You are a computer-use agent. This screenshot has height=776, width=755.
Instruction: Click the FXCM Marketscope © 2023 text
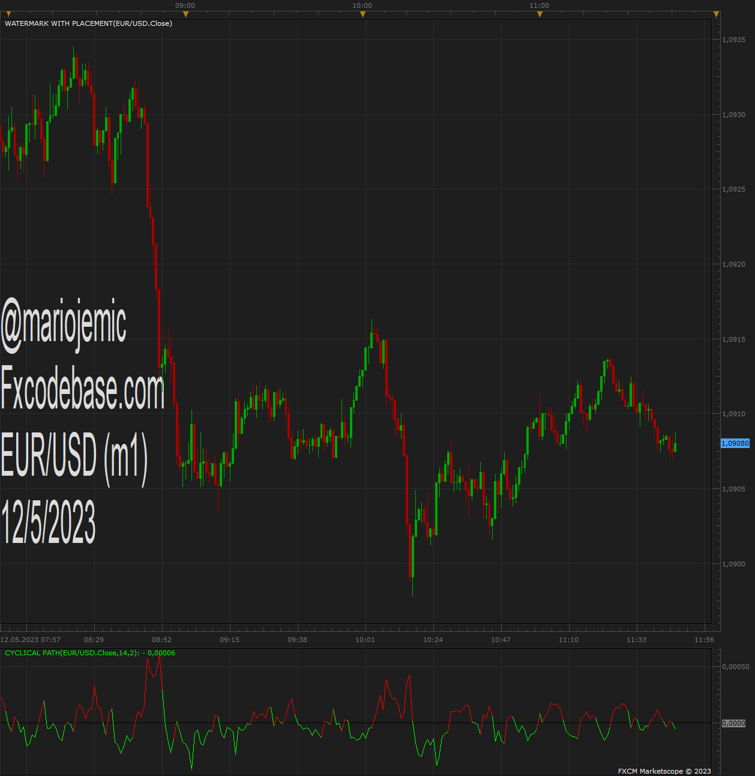[x=664, y=771]
